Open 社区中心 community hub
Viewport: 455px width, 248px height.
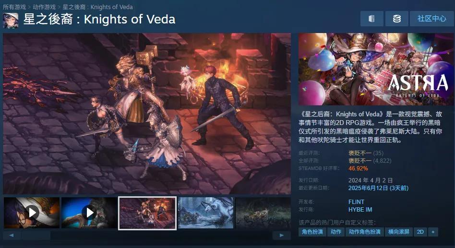pyautogui.click(x=432, y=19)
